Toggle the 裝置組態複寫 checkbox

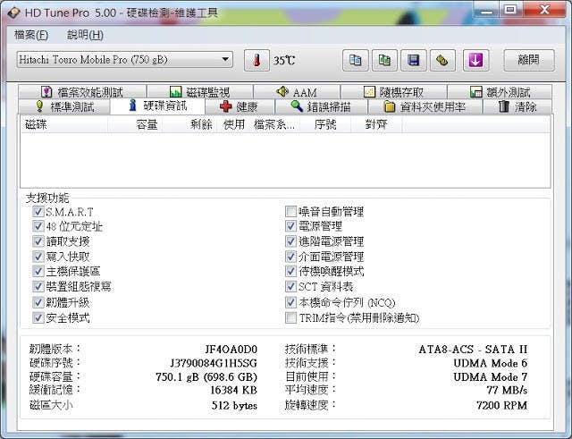coord(38,286)
